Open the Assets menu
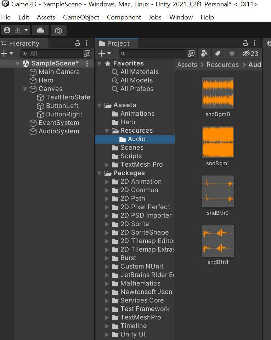The height and width of the screenshot is (340, 271). pyautogui.click(x=46, y=17)
